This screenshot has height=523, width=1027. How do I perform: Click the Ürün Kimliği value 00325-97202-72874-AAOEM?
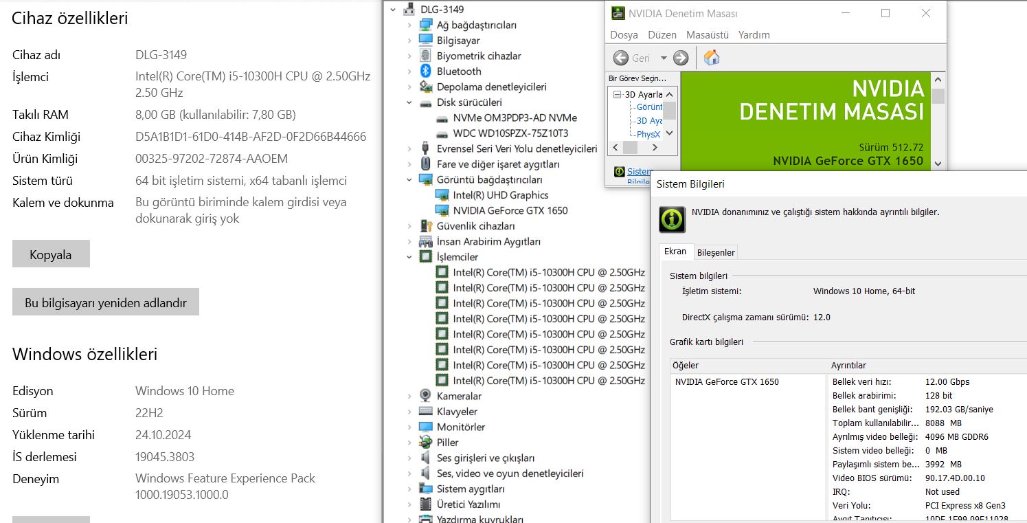212,159
